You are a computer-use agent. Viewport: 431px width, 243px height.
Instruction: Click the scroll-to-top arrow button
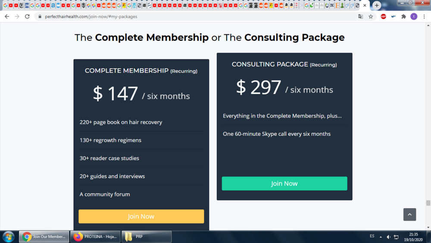(x=409, y=215)
